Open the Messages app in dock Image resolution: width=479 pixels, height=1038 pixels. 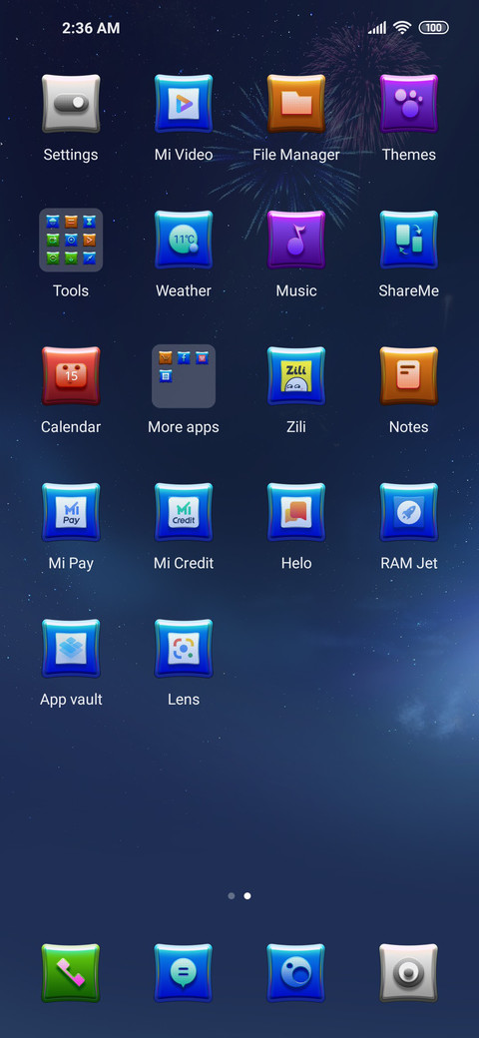click(184, 973)
